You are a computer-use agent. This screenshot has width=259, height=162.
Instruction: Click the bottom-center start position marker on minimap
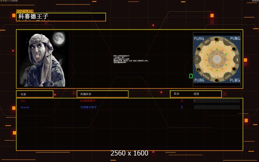(216, 80)
